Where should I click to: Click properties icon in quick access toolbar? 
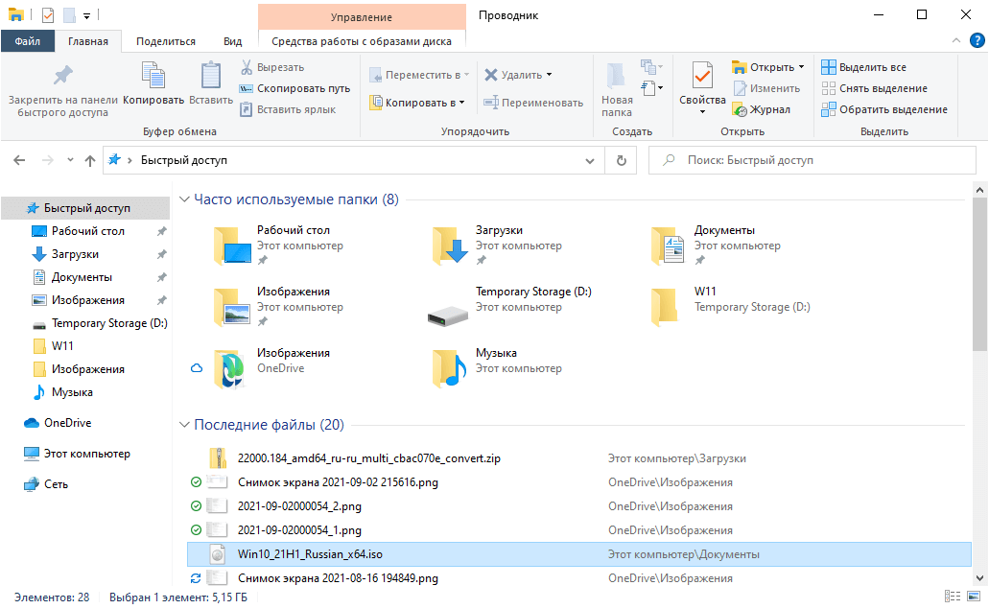click(x=48, y=15)
